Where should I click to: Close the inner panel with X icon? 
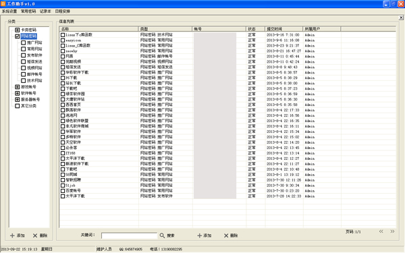[x=401, y=18]
